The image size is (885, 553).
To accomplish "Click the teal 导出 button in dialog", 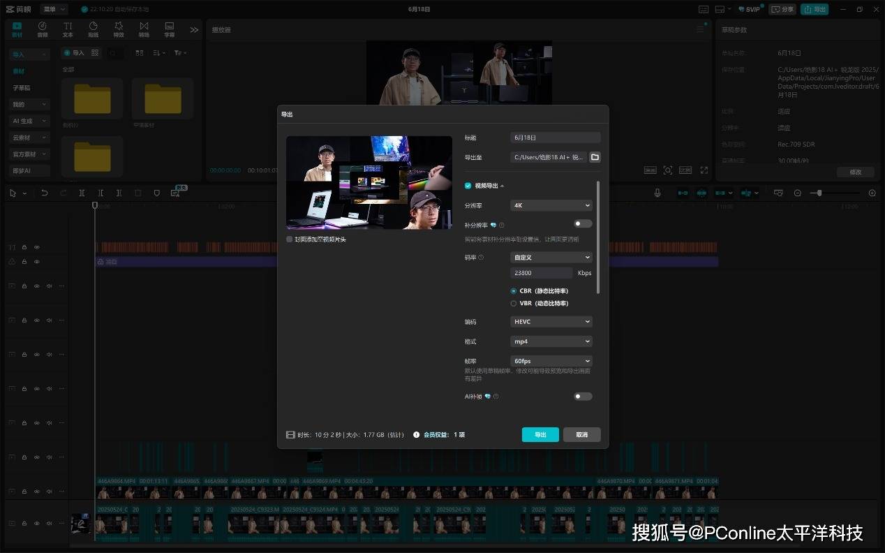I will pyautogui.click(x=540, y=434).
